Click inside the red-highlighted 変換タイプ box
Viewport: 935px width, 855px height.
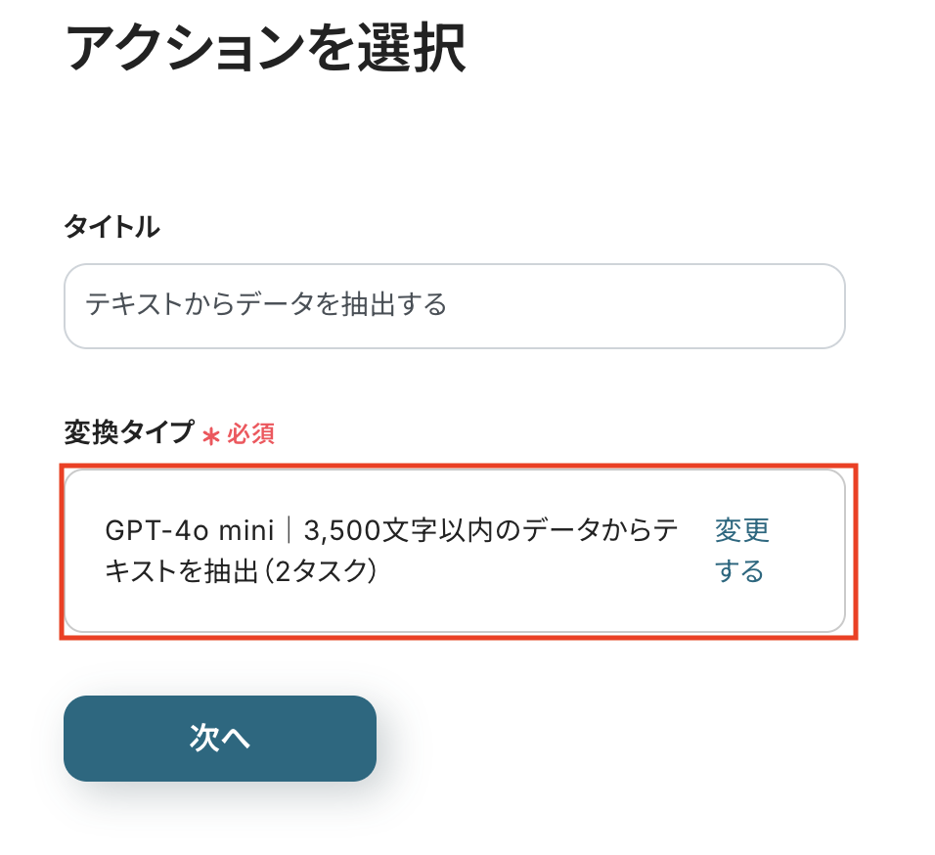(x=454, y=551)
